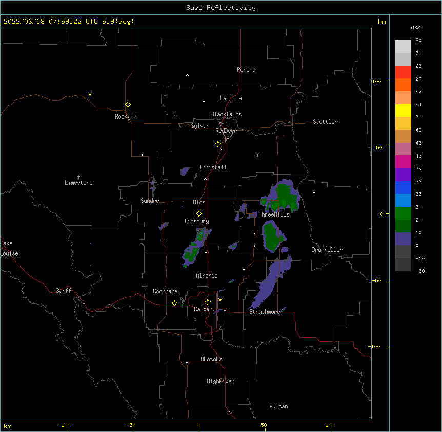
Task: Click the Calgary city label
Action: [x=205, y=309]
